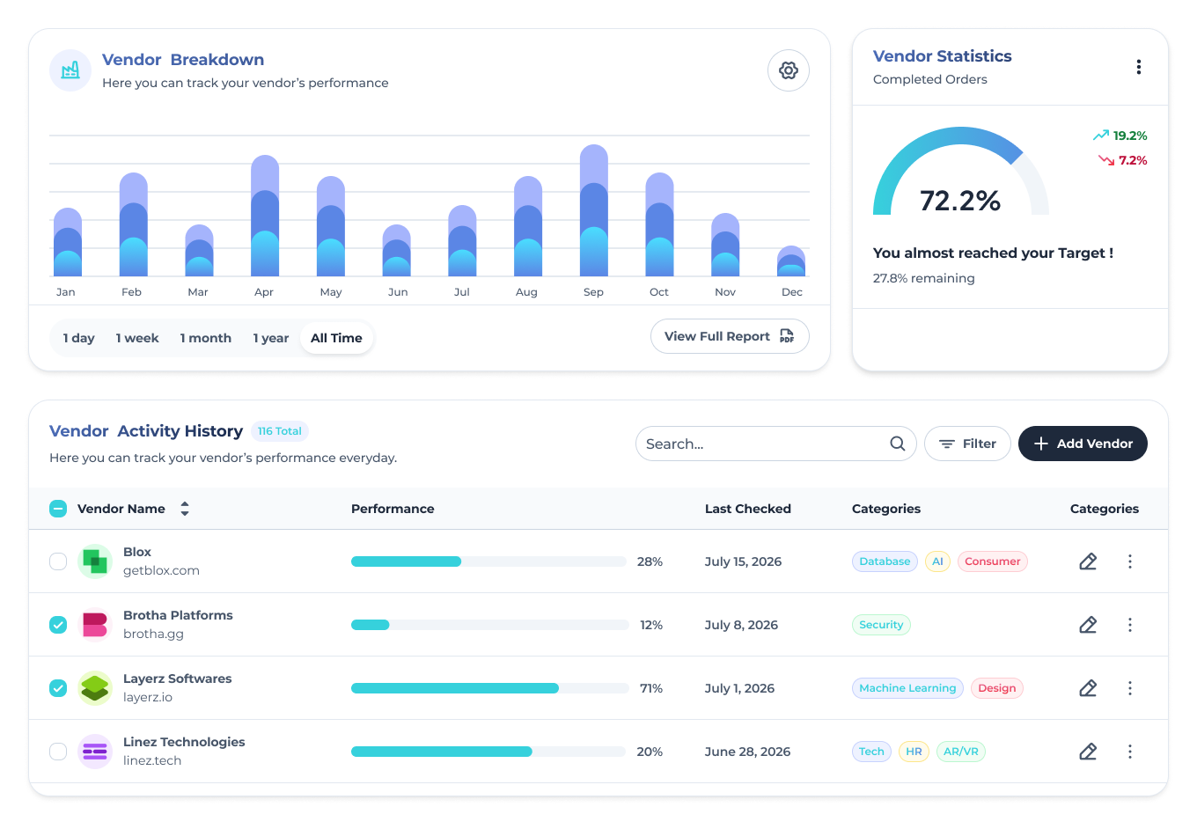1197x829 pixels.
Task: Click the Add Vendor button
Action: click(1082, 444)
